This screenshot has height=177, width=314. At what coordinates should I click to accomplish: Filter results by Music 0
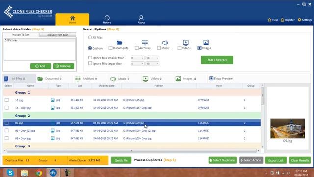pos(120,79)
